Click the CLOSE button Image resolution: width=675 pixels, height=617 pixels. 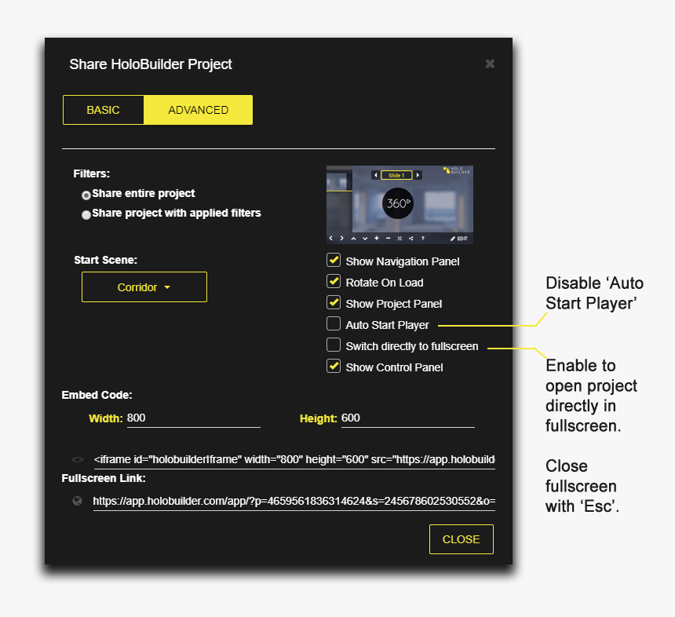click(461, 539)
